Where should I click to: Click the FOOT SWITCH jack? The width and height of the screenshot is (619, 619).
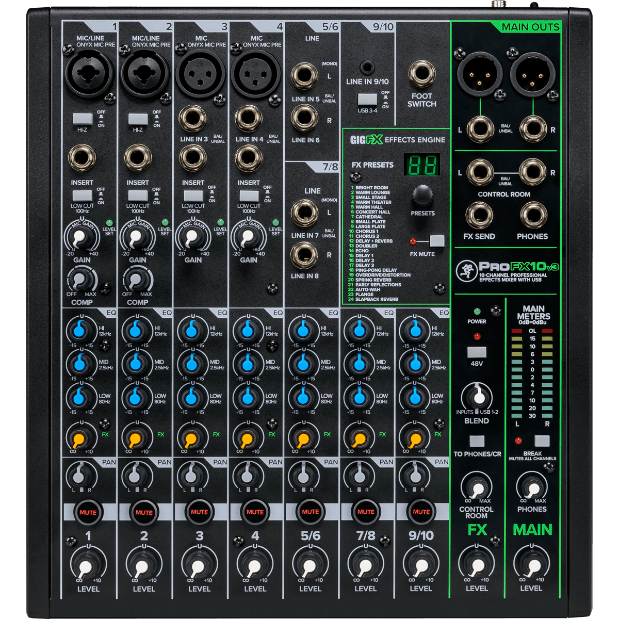point(422,75)
